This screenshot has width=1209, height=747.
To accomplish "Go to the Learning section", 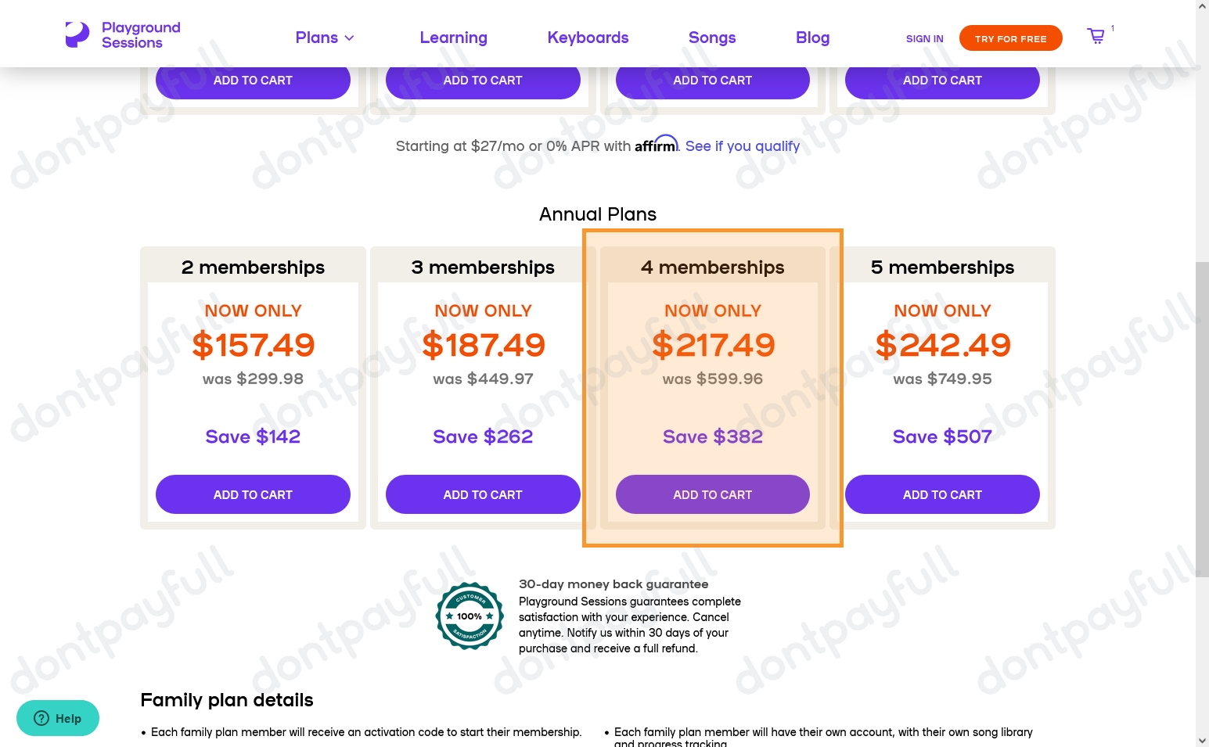I will click(x=453, y=38).
